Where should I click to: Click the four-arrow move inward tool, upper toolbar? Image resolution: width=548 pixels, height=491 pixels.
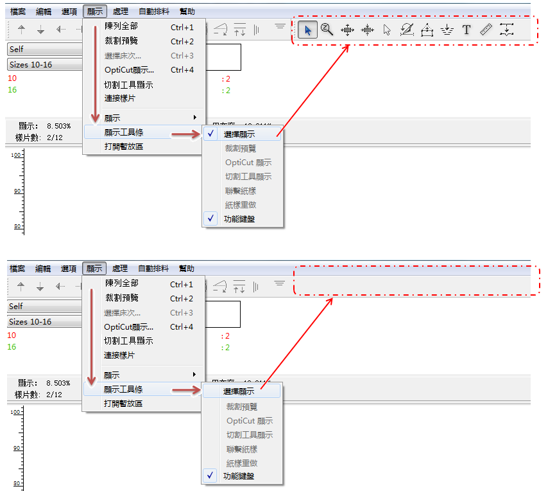point(367,30)
